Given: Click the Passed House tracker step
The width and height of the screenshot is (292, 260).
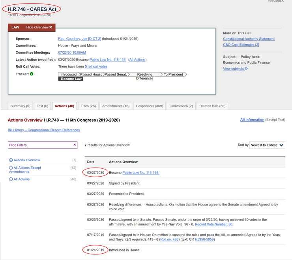Looking at the screenshot, I should (91, 74).
